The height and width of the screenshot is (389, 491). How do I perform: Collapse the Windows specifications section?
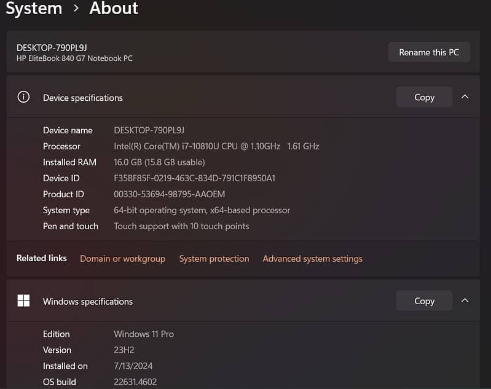click(465, 301)
